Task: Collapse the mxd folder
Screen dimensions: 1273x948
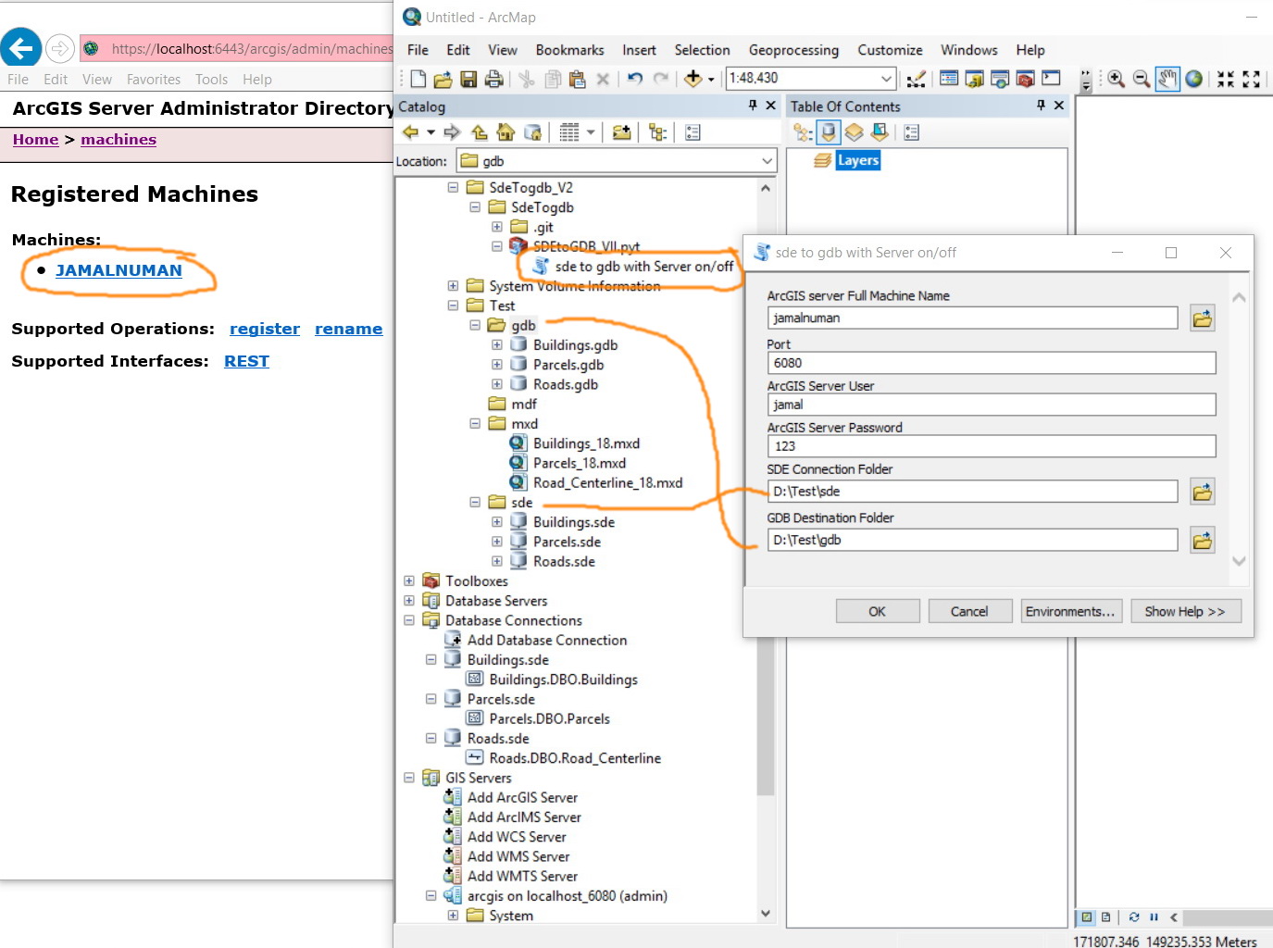Action: pyautogui.click(x=475, y=423)
